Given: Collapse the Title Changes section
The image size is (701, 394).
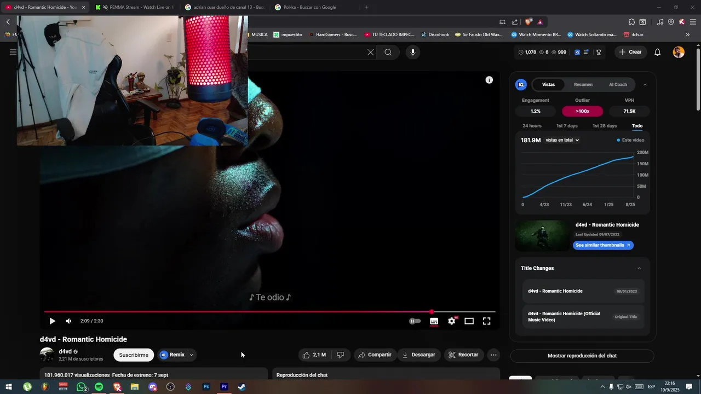Looking at the screenshot, I should click(x=639, y=268).
